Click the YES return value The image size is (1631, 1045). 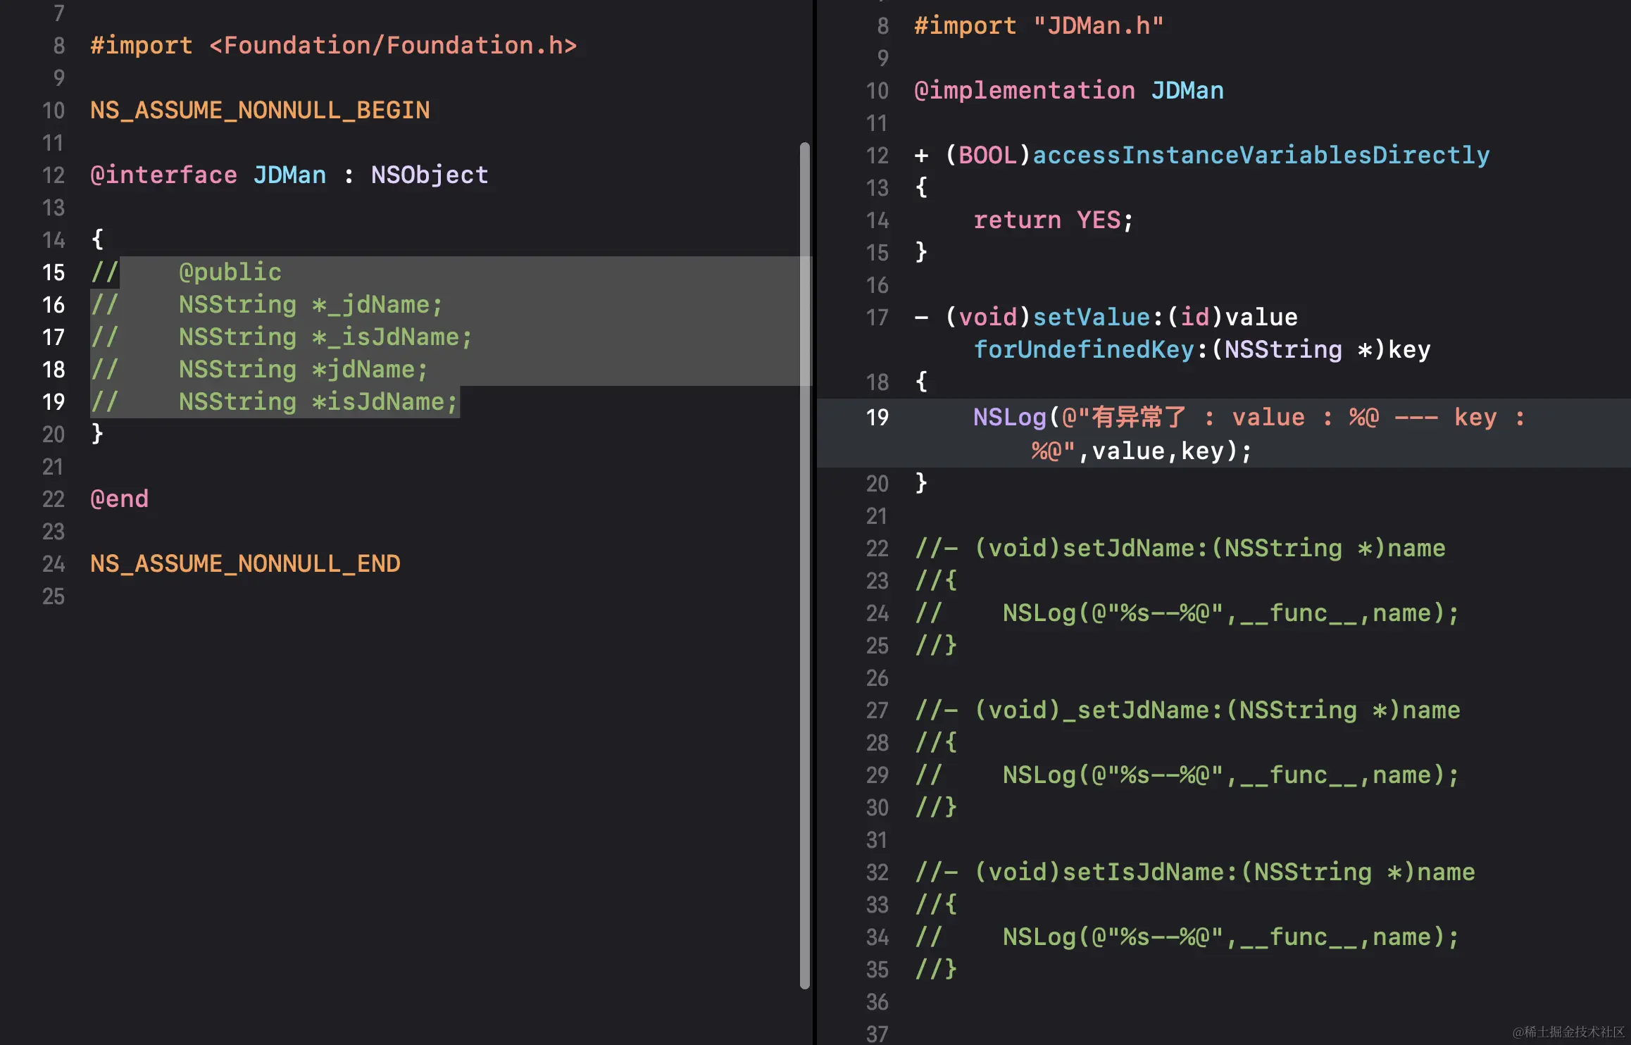point(1099,220)
